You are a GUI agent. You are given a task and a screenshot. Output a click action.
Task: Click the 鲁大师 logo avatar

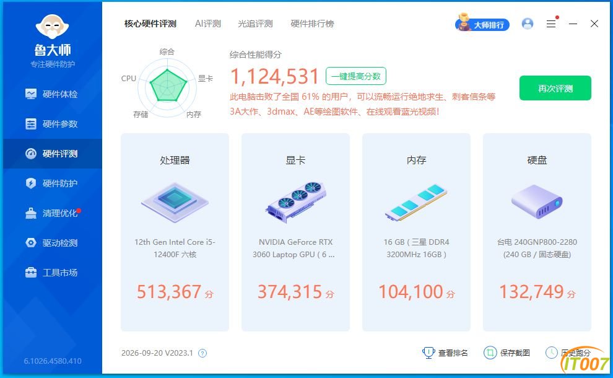pyautogui.click(x=52, y=28)
